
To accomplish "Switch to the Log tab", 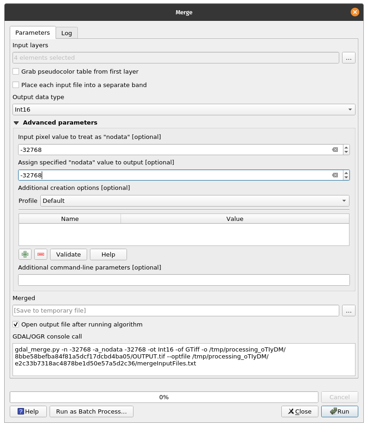I will [67, 33].
